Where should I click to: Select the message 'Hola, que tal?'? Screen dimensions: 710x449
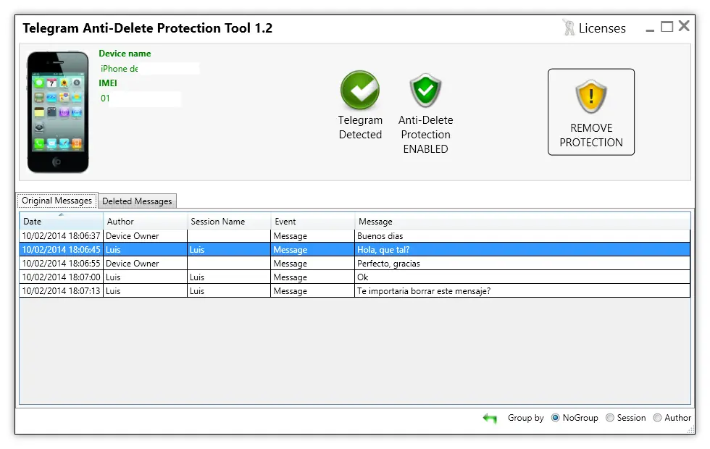point(383,250)
